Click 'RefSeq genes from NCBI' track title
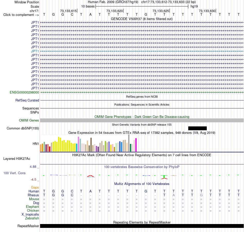Image resolution: width=244 pixels, height=232 pixels. pos(142,97)
